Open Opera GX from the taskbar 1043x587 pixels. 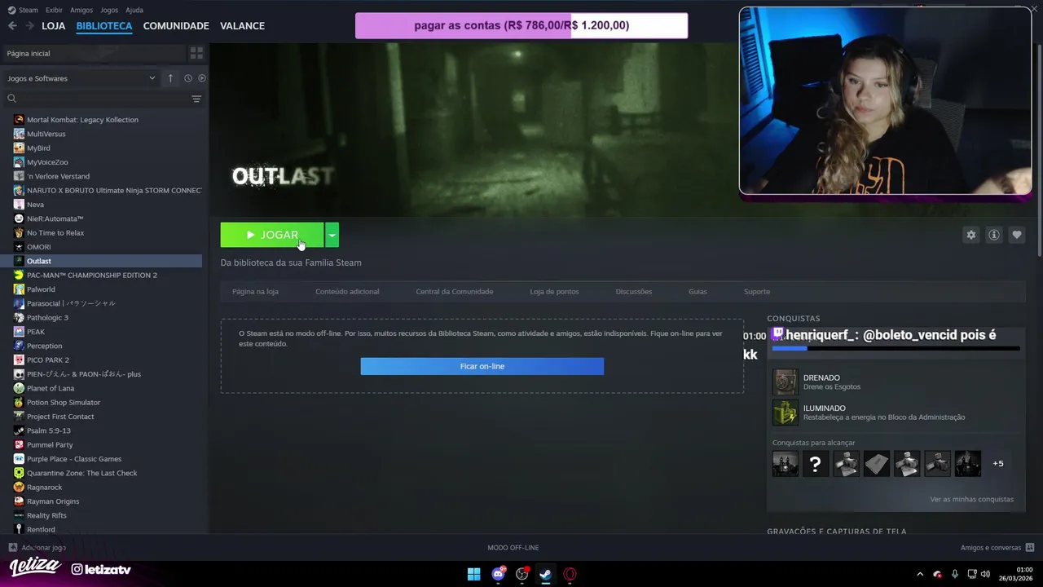(x=570, y=574)
